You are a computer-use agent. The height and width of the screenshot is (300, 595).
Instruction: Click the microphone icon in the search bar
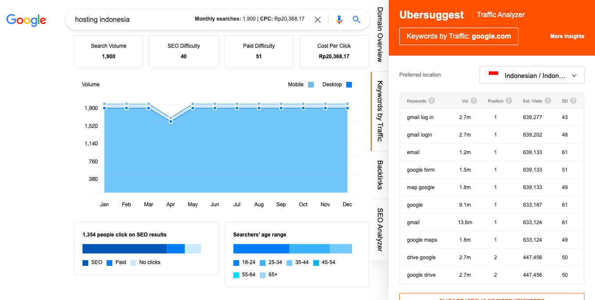pyautogui.click(x=339, y=19)
